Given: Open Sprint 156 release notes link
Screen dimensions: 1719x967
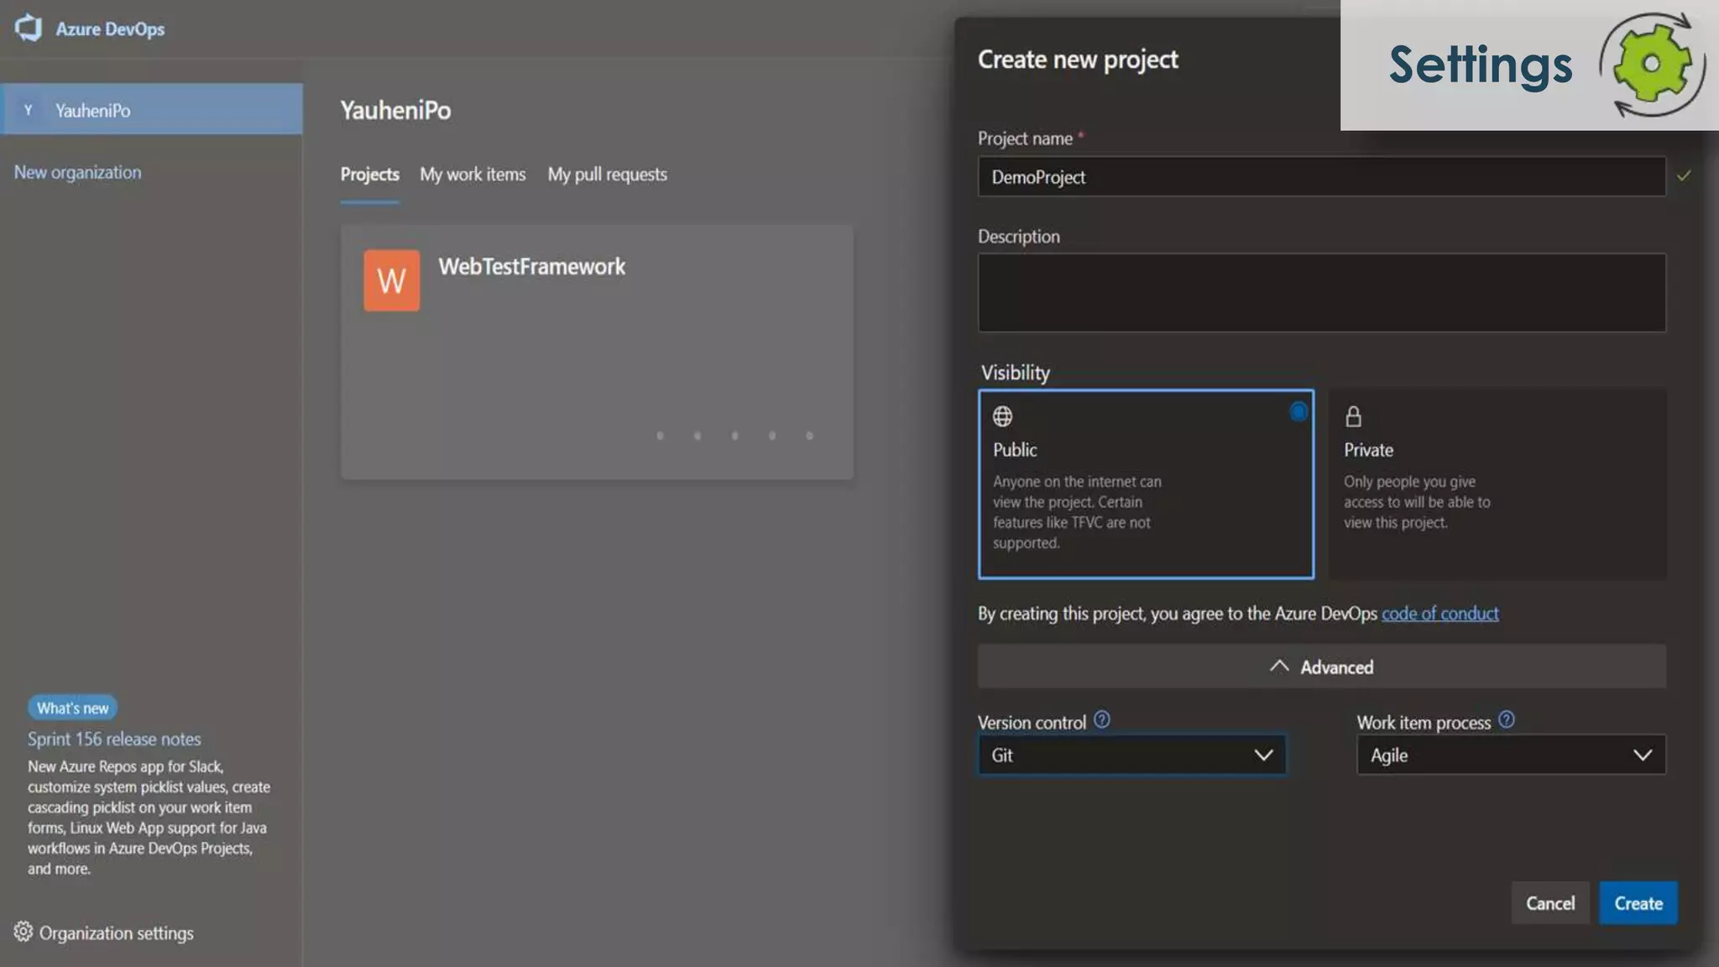Looking at the screenshot, I should point(114,739).
